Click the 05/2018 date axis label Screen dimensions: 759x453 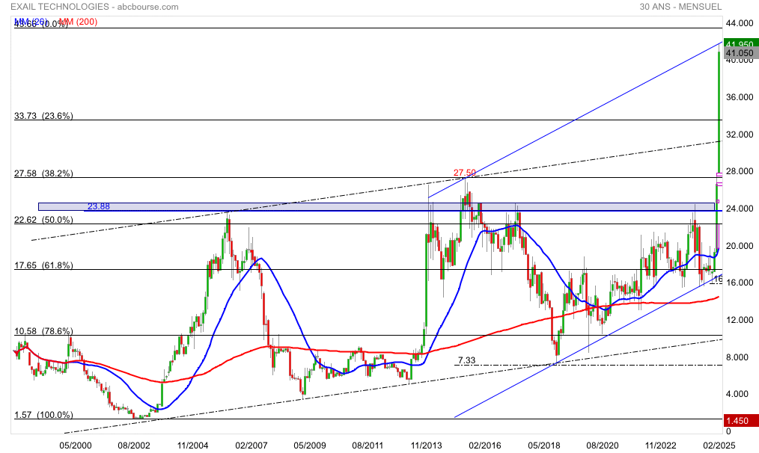click(544, 445)
